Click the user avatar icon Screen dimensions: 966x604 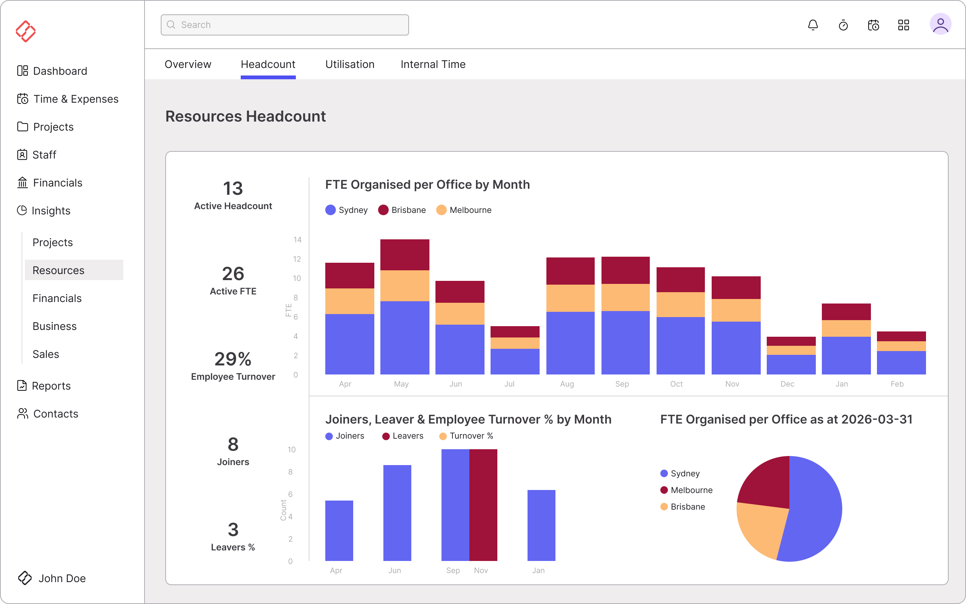coord(940,25)
